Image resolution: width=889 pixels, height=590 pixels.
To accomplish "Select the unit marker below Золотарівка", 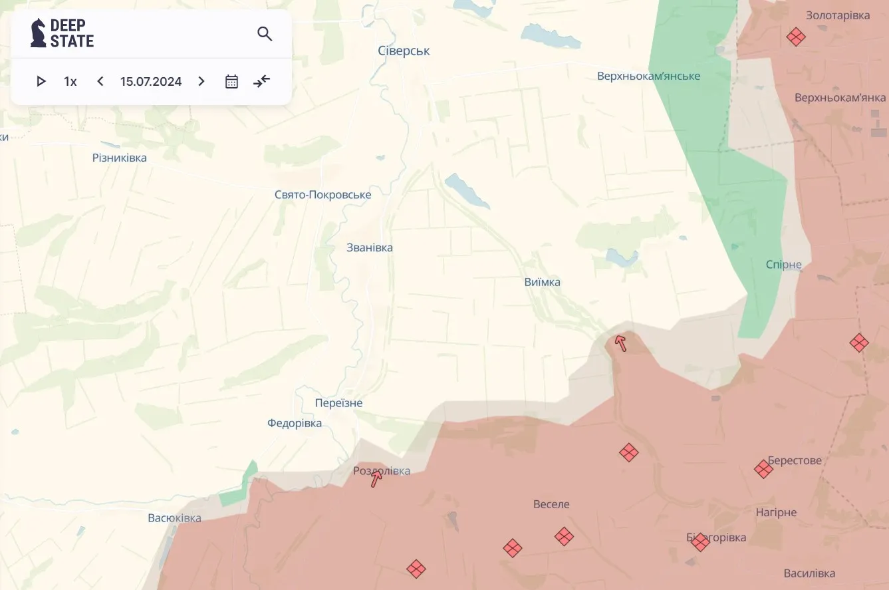I will [x=796, y=37].
